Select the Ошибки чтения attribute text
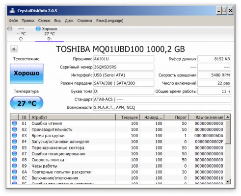Viewport: 241px width, 196px height. click(x=47, y=123)
